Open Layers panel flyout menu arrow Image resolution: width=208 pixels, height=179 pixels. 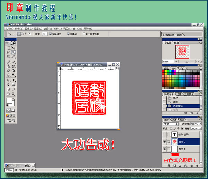coord(201,120)
